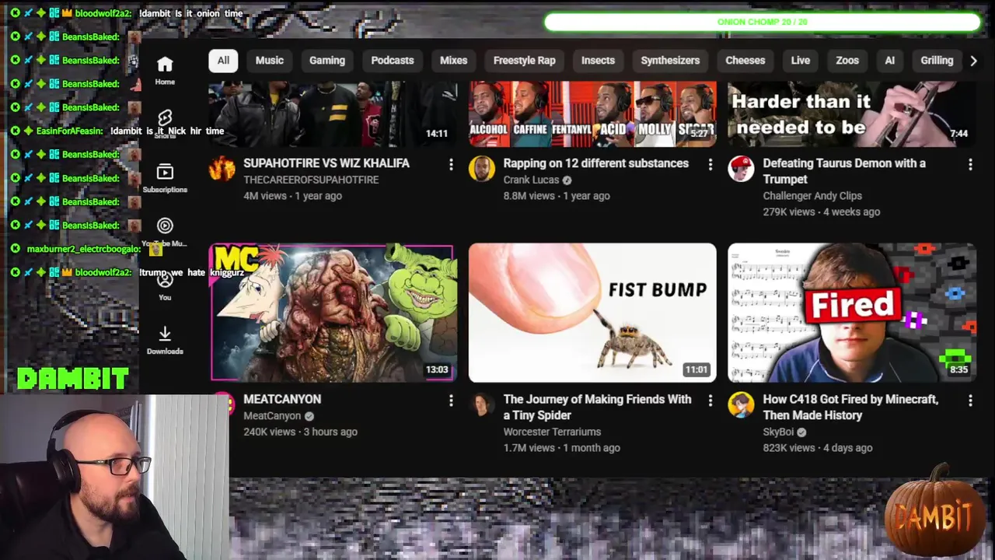This screenshot has width=995, height=560.
Task: Select the Cheeses category chip
Action: (745, 61)
